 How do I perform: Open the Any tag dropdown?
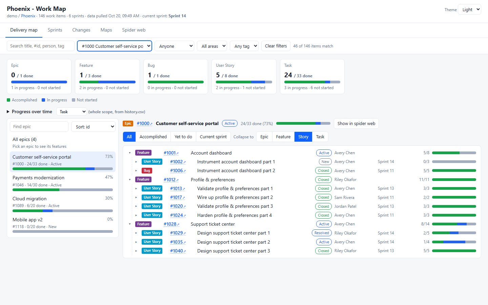[244, 46]
